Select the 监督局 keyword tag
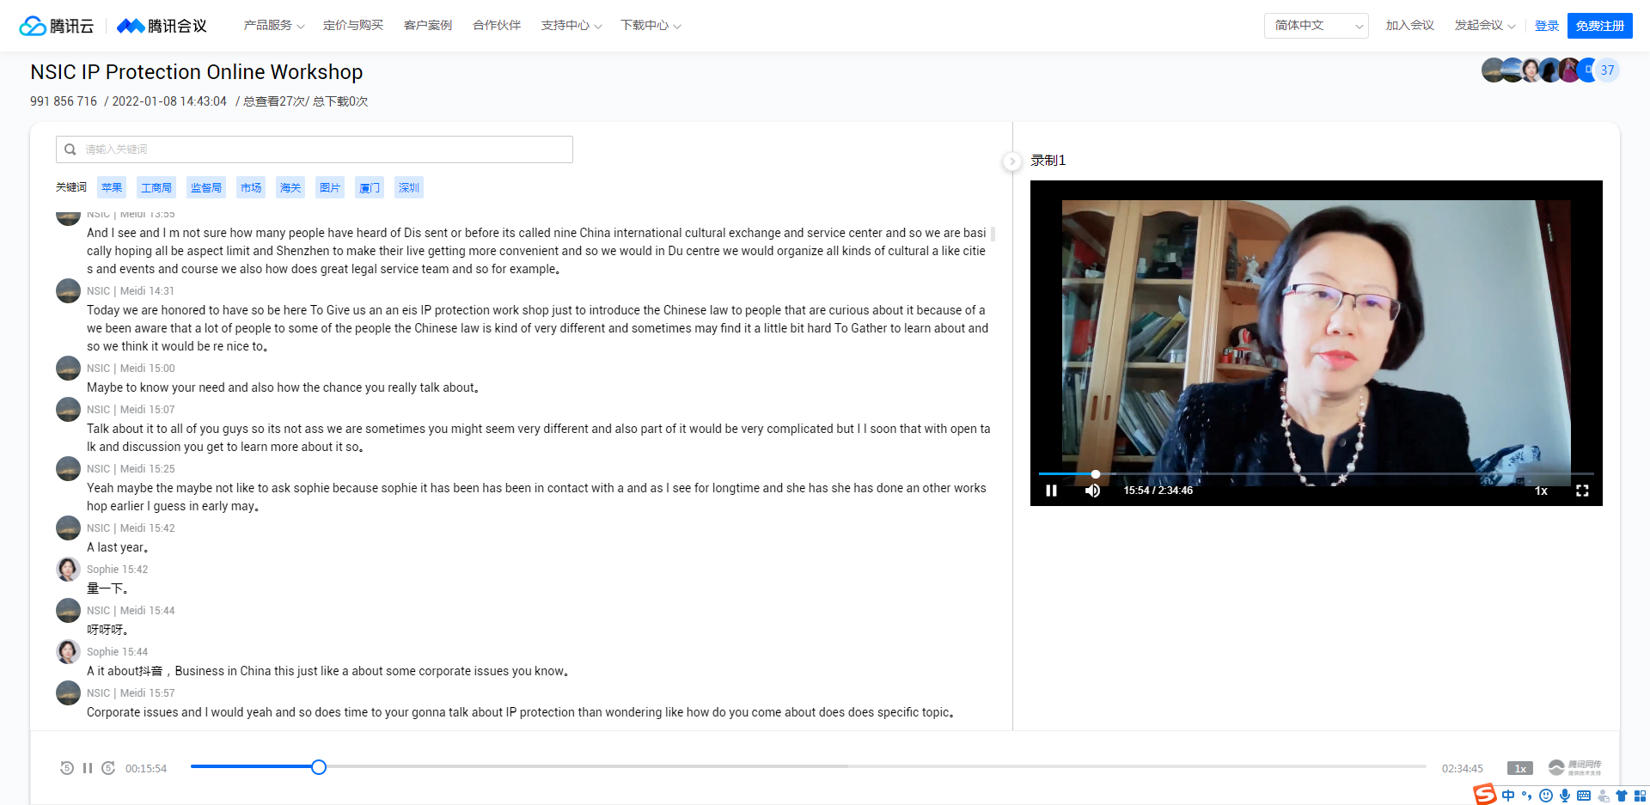The width and height of the screenshot is (1650, 805). click(206, 187)
